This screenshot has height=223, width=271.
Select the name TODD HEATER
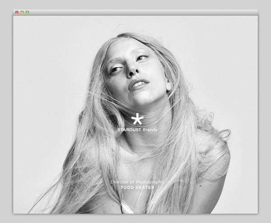coord(137,187)
